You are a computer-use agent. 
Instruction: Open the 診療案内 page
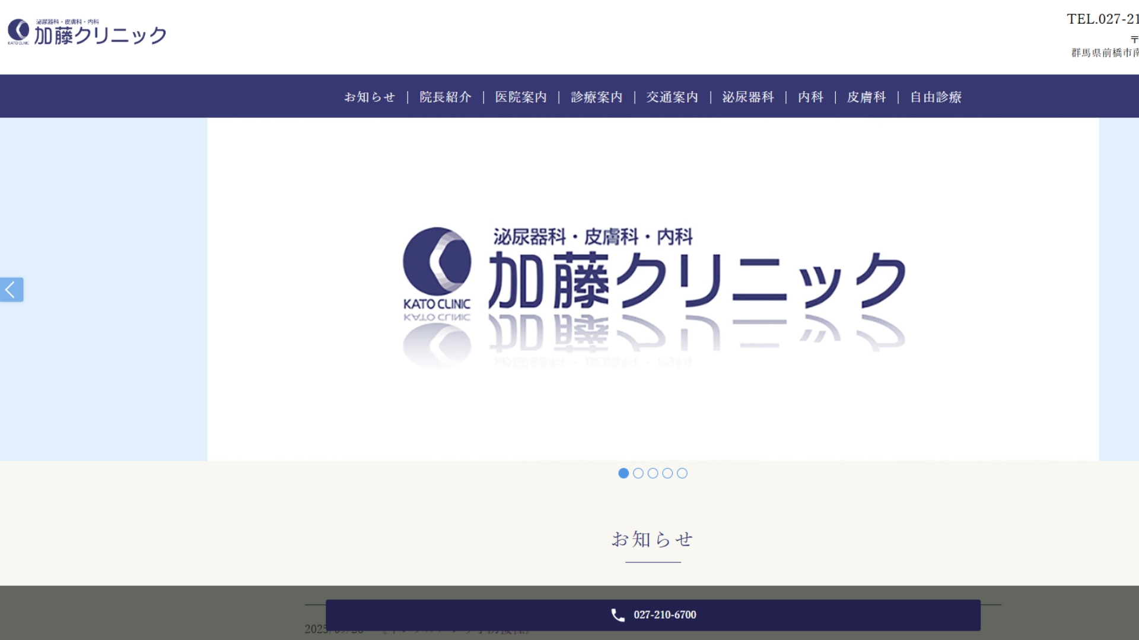click(x=596, y=97)
